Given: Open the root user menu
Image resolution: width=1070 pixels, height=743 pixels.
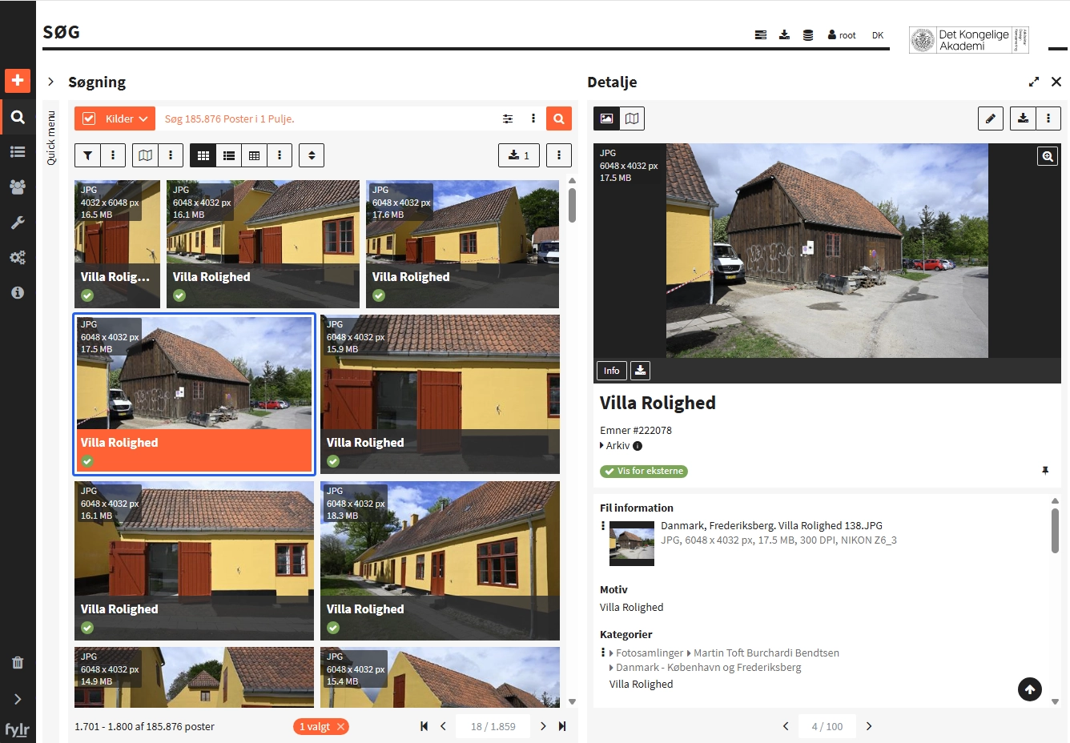Looking at the screenshot, I should pyautogui.click(x=842, y=35).
